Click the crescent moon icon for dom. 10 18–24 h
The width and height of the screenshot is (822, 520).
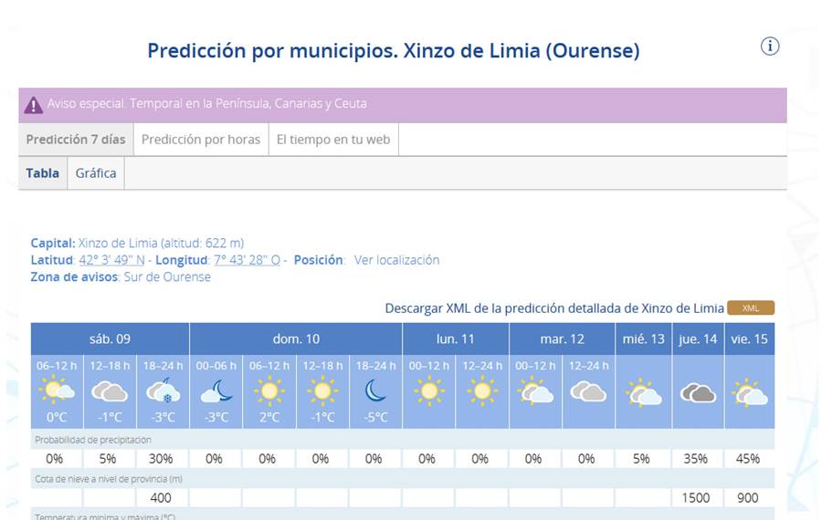click(x=375, y=390)
